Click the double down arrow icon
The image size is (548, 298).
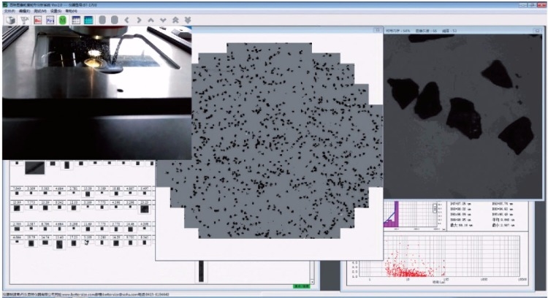coord(189,20)
